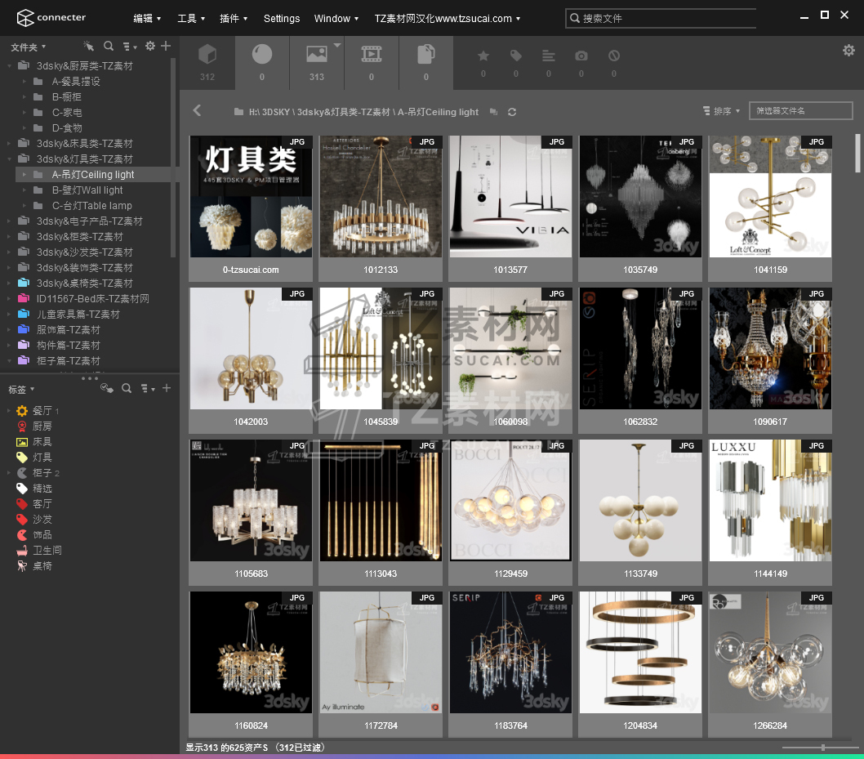Screen dimensions: 864x759
Task: Click folder panel cursor select icon
Action: [x=88, y=47]
